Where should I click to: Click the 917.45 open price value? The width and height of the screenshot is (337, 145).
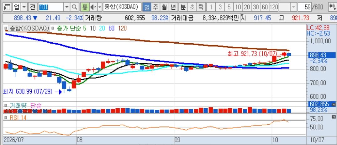(x=262, y=18)
